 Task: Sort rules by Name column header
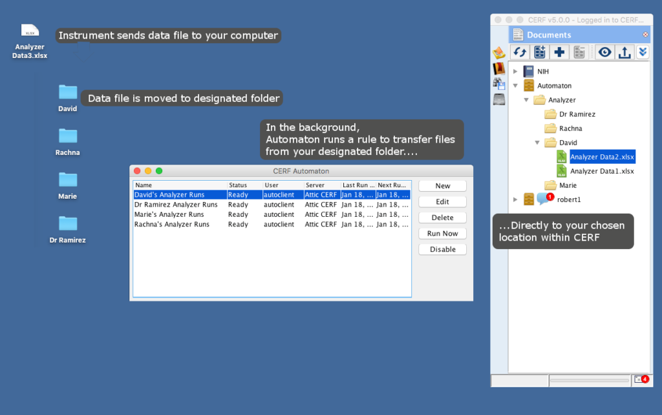180,185
